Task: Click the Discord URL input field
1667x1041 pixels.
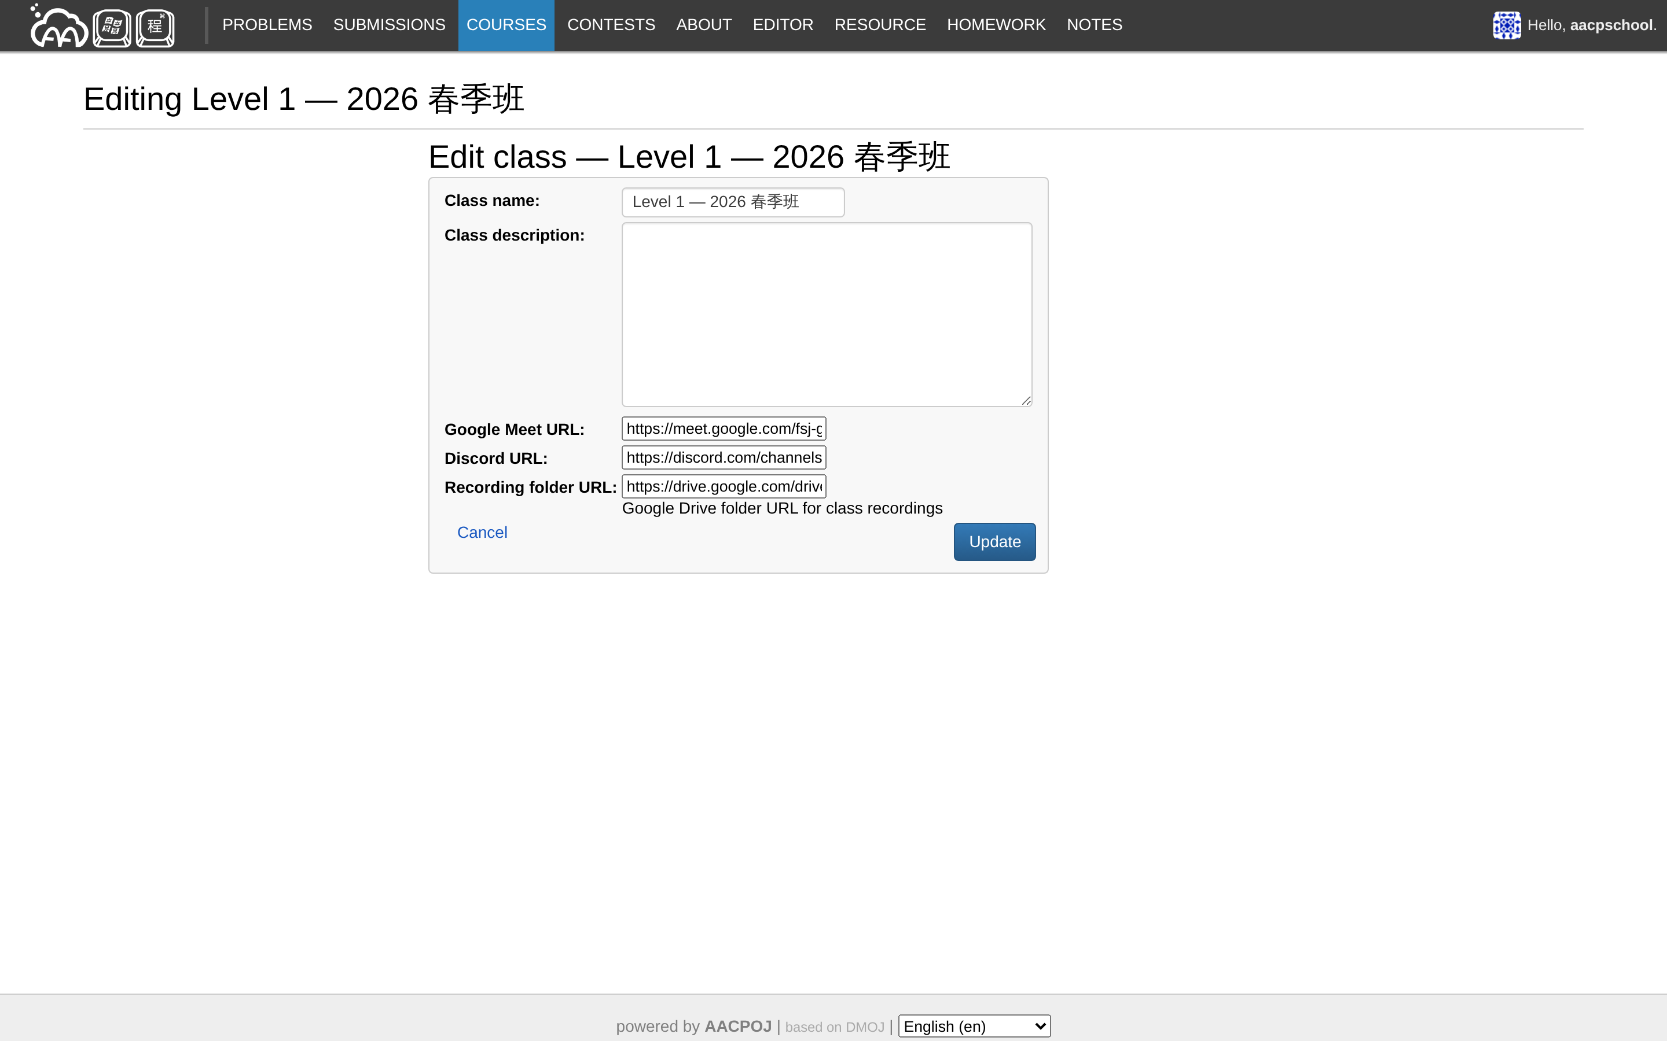Action: click(x=724, y=457)
